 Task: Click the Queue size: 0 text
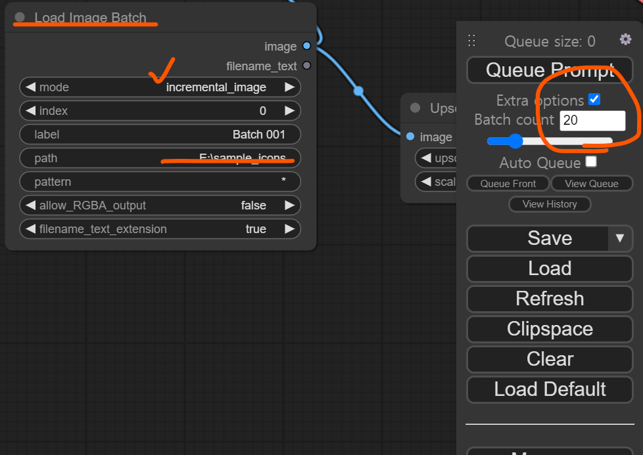point(550,41)
